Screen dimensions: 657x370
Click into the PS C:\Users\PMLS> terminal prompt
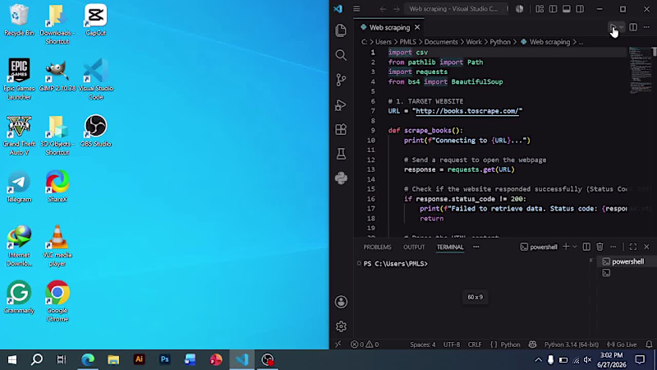click(x=396, y=263)
